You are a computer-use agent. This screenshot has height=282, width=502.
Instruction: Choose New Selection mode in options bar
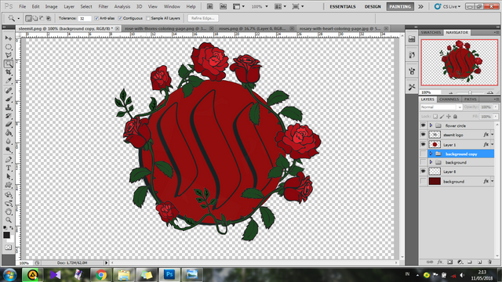point(28,18)
